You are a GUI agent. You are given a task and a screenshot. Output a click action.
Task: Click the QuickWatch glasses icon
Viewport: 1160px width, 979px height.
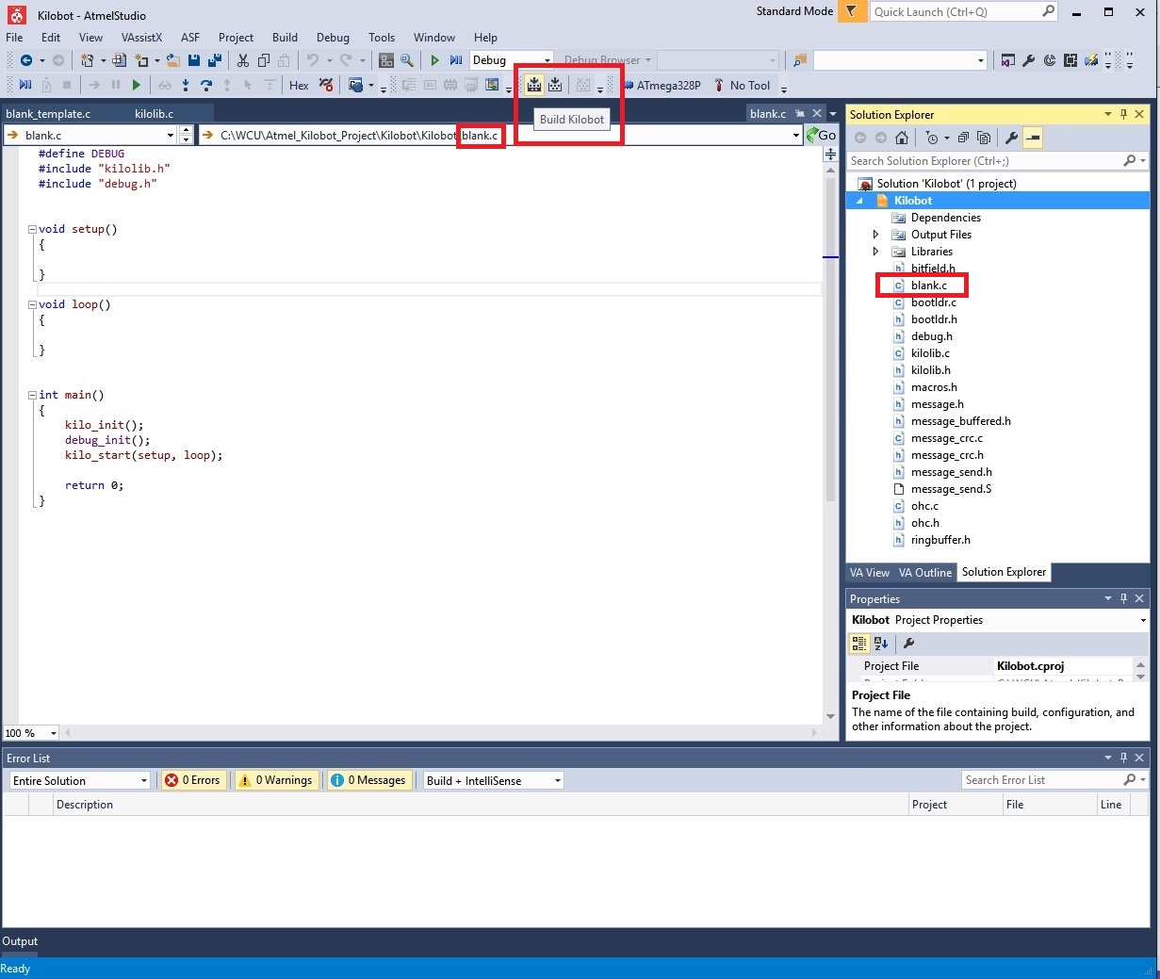point(165,86)
